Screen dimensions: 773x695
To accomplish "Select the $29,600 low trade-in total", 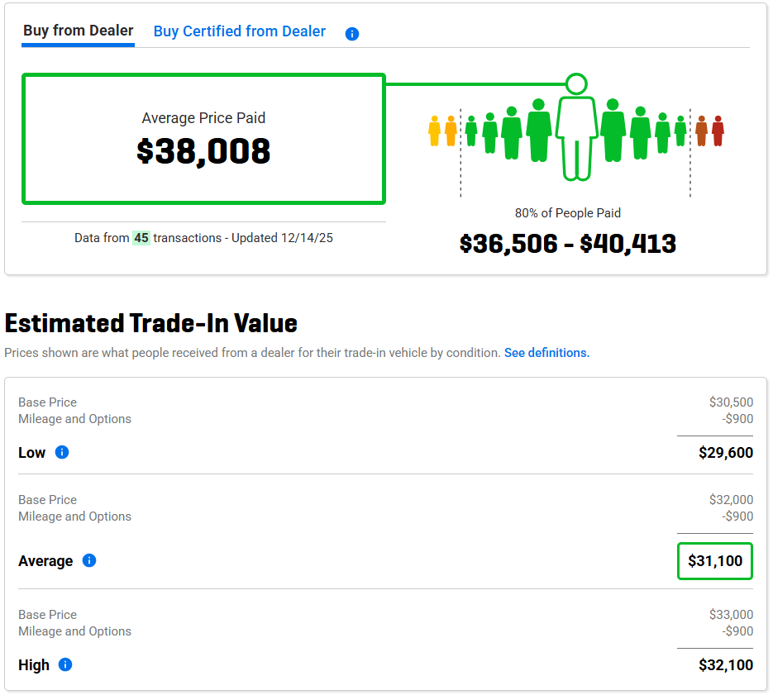I will [x=725, y=453].
